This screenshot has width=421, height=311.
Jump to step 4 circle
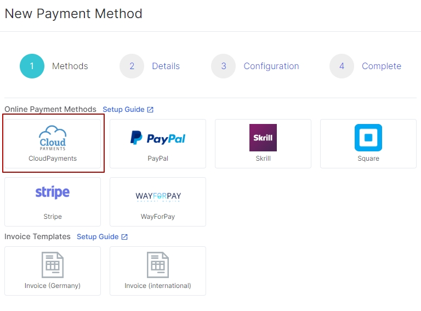click(342, 66)
